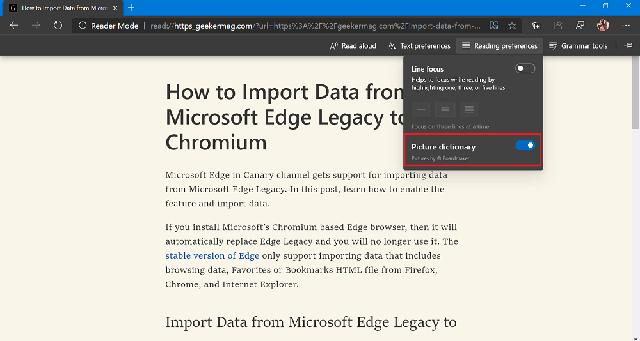Start Read aloud
Screen dimensions: 640x341
(353, 45)
